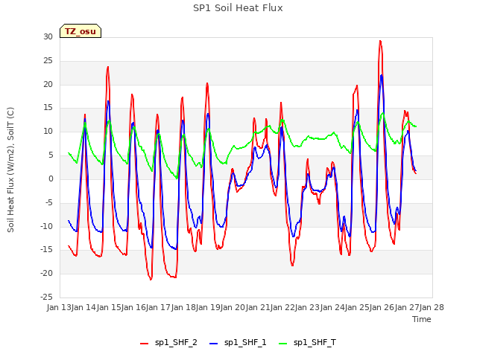Click the y-axis tick value 15

48,108
